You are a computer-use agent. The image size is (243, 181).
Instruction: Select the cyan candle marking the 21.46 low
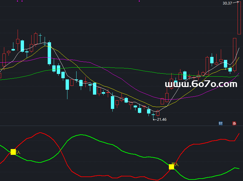[153, 116]
